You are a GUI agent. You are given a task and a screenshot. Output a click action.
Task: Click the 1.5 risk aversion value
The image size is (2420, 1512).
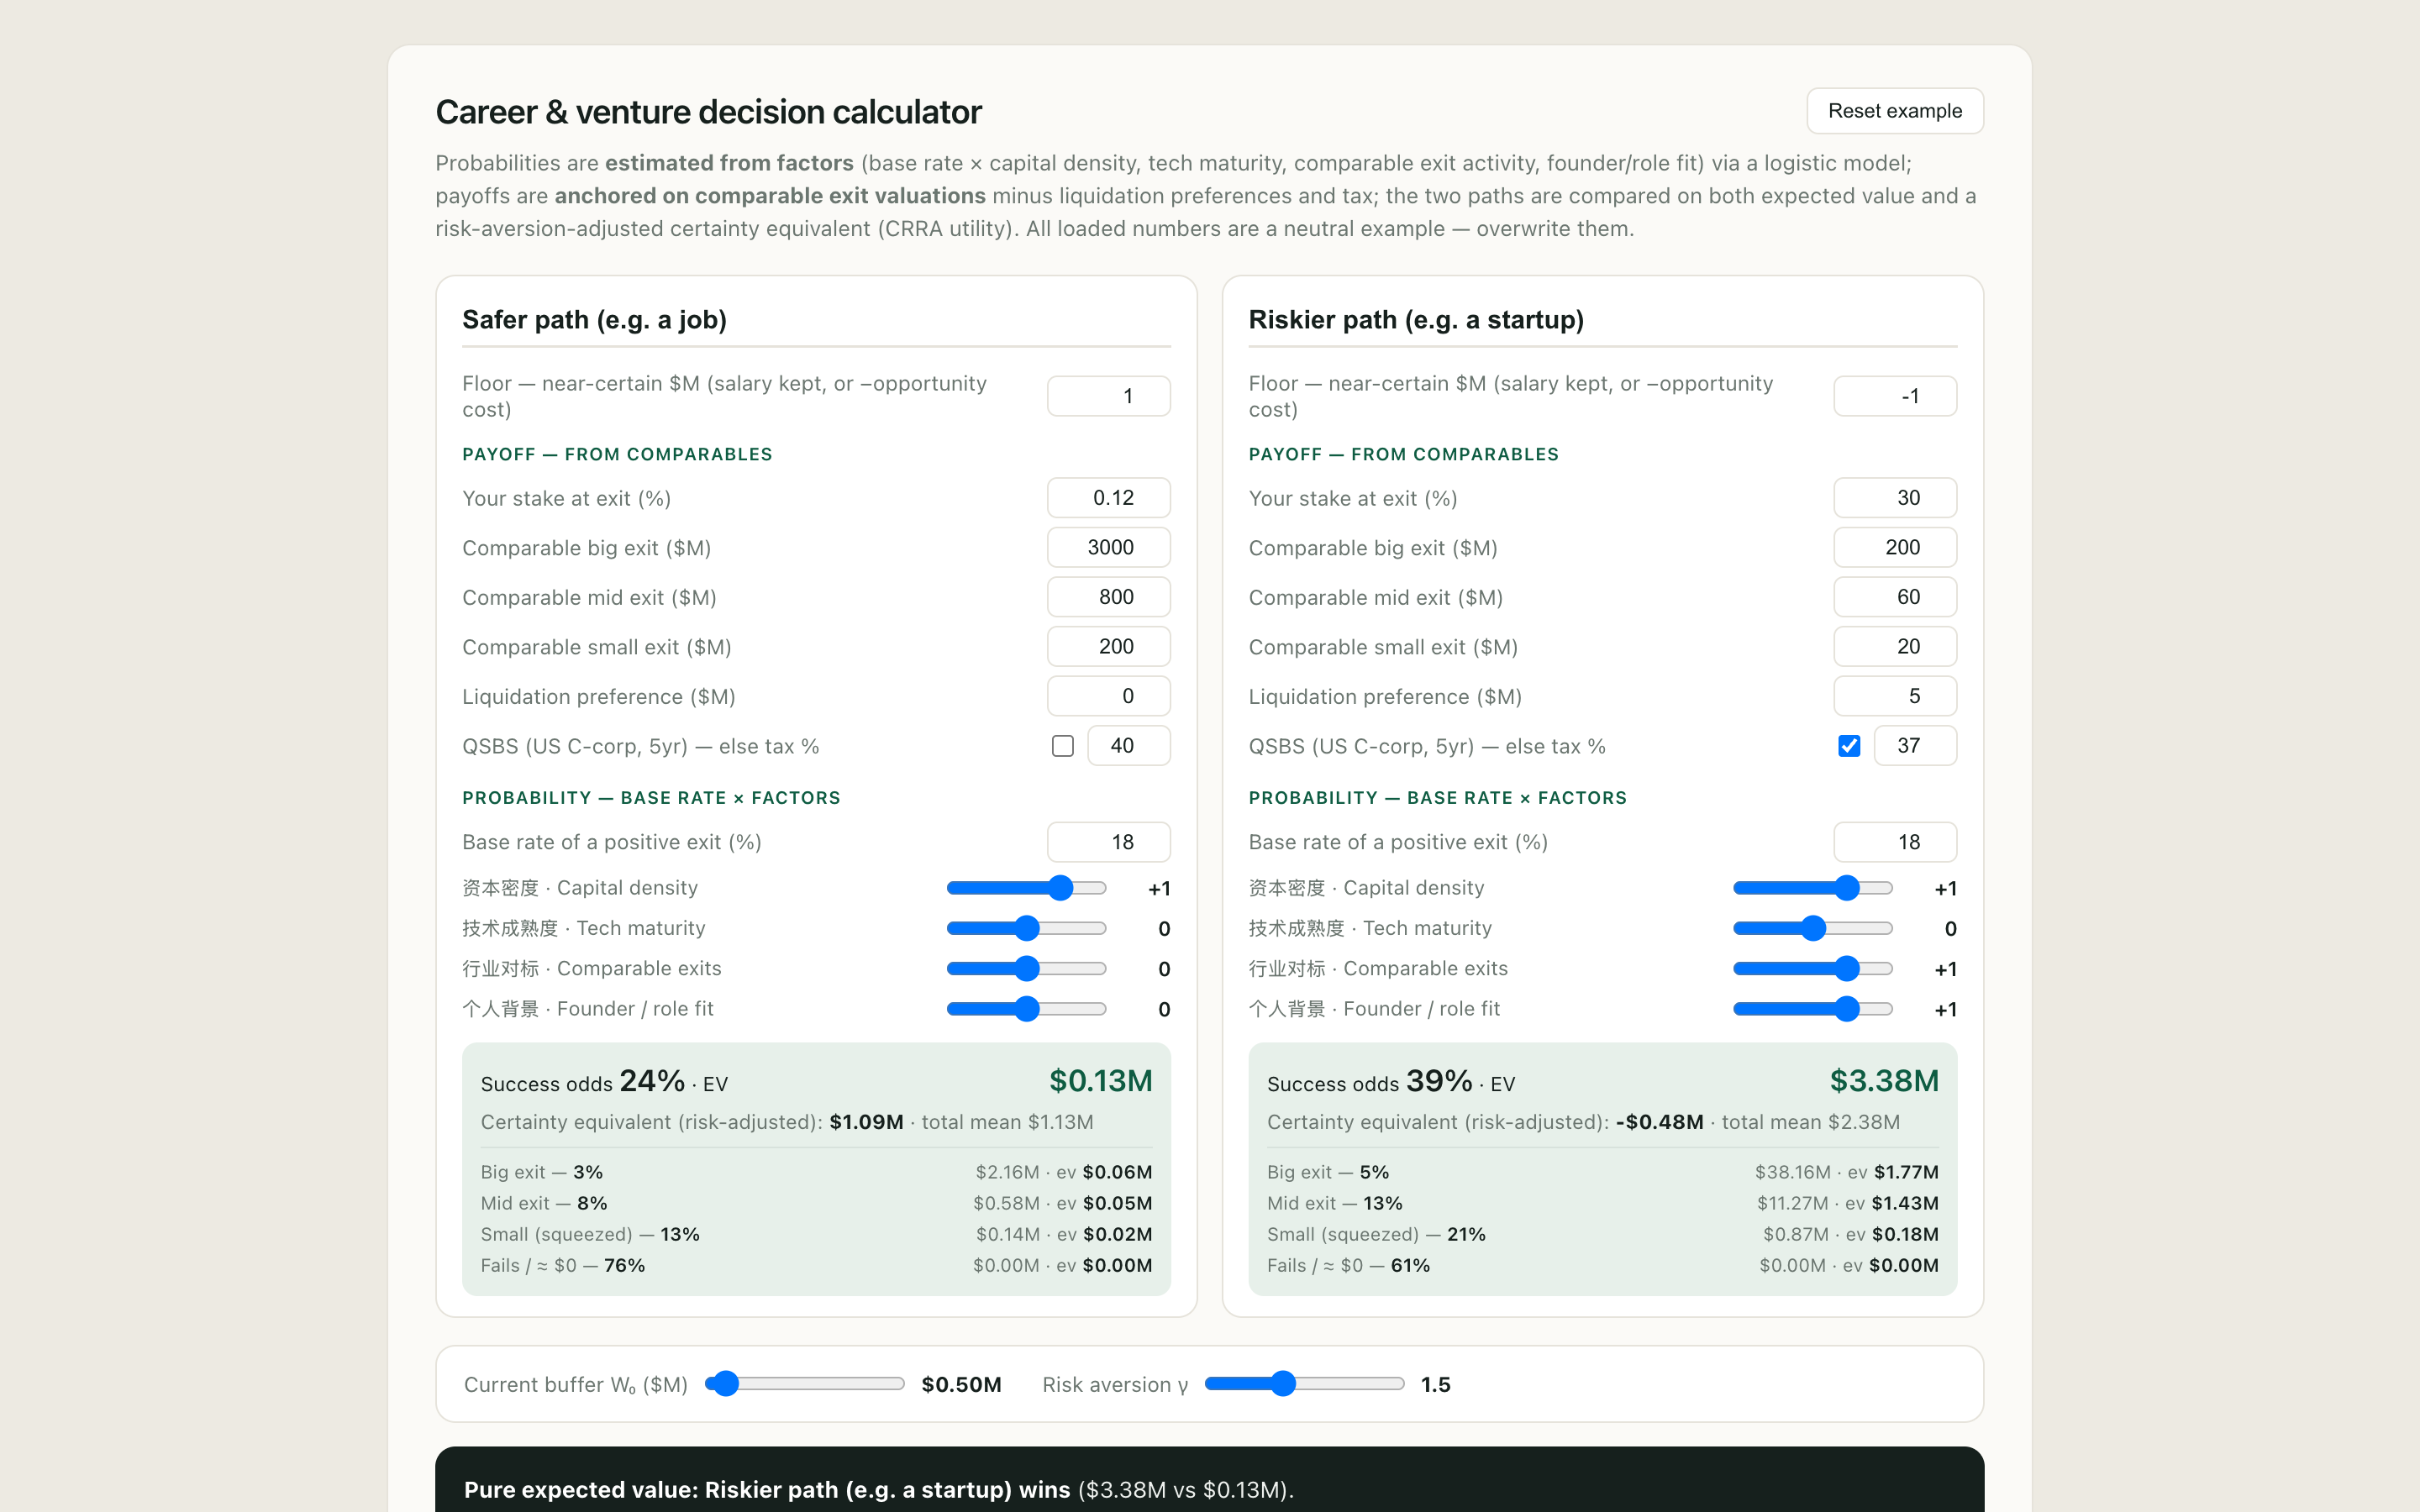click(x=1435, y=1384)
